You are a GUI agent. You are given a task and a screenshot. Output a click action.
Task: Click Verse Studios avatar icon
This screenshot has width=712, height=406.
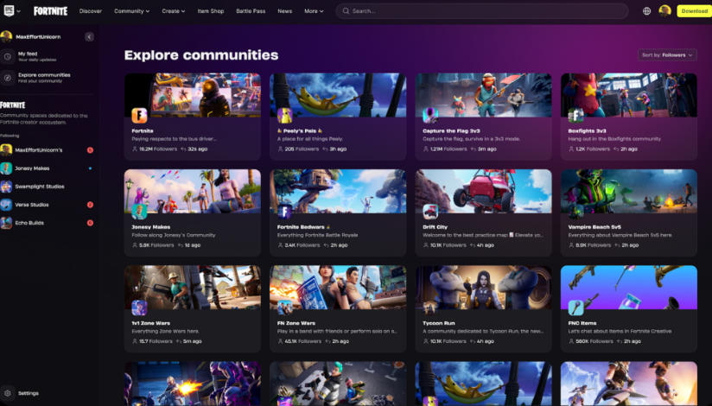point(6,205)
